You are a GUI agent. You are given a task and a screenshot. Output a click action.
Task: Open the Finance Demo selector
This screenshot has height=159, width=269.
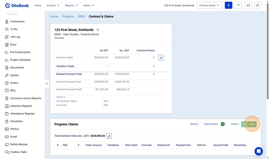(209, 5)
